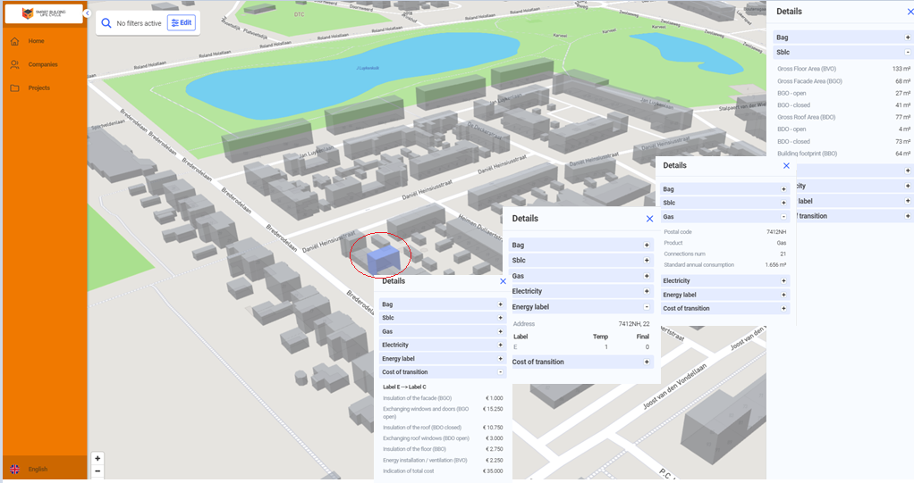This screenshot has width=914, height=483.
Task: Collapse the orange sidebar with chevron
Action: click(x=88, y=12)
